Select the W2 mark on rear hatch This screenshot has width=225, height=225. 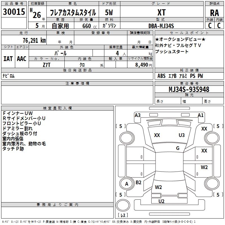coord(158,187)
